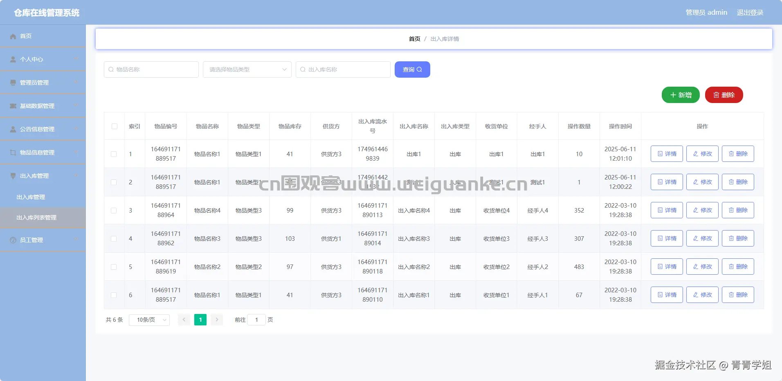Image resolution: width=782 pixels, height=381 pixels.
Task: Click the 详情 document icon in row 6
Action: [660, 295]
